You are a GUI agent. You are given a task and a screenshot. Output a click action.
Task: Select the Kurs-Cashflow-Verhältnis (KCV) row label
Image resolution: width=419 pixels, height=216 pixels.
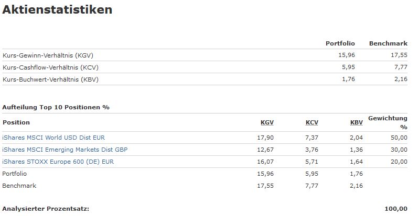[x=50, y=67]
